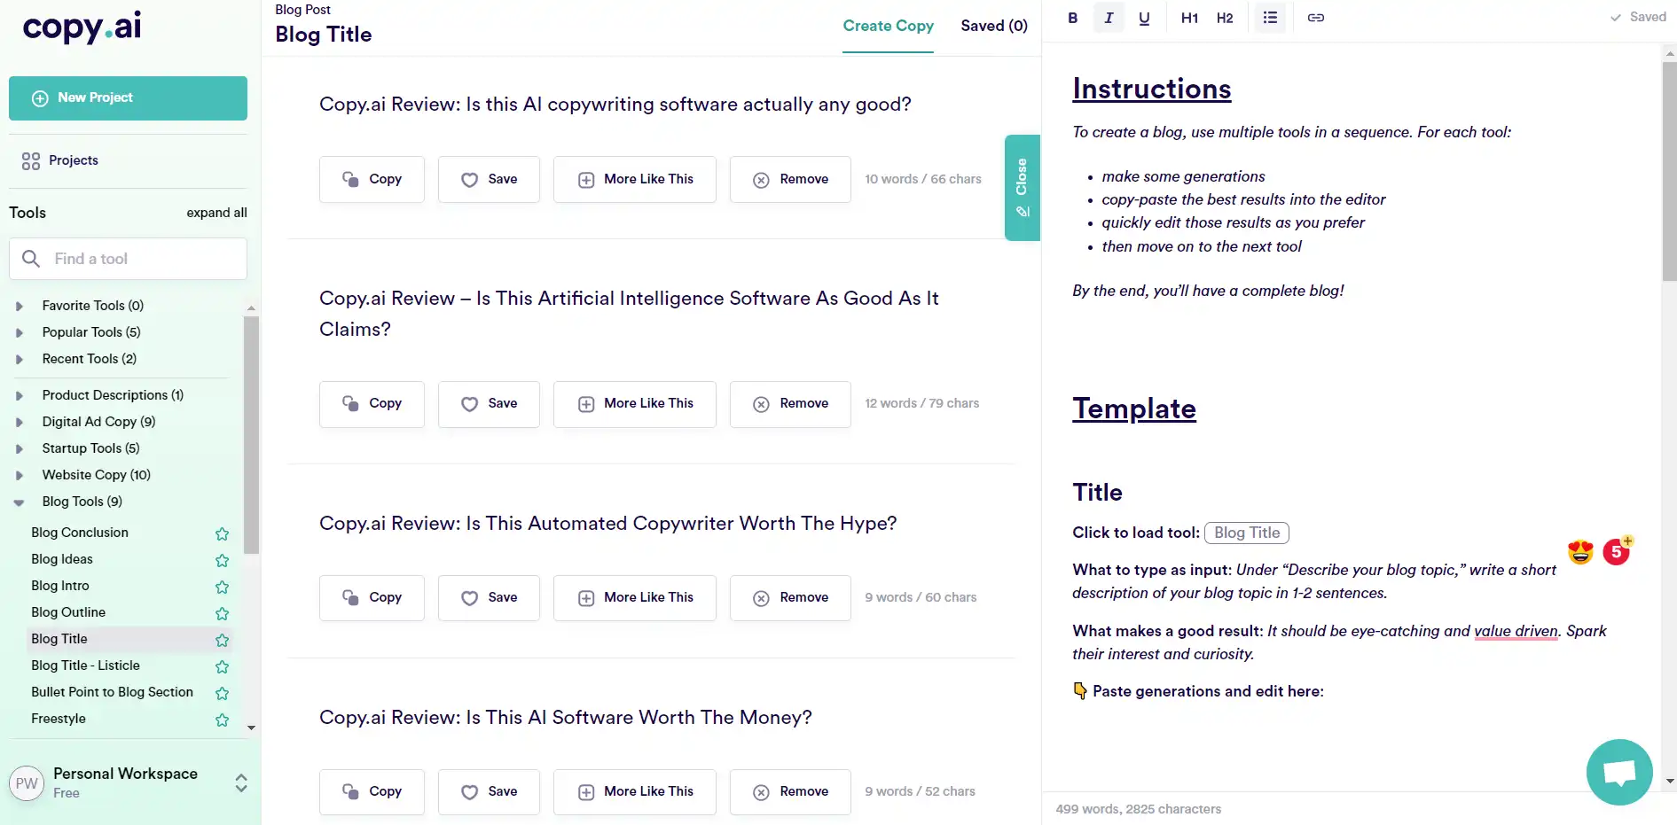Viewport: 1677px width, 825px height.
Task: Load the Blog Title tool chip
Action: (x=1246, y=533)
